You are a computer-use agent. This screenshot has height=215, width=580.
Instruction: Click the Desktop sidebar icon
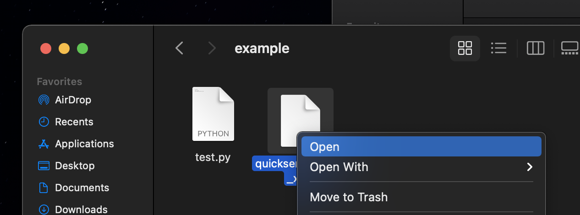pos(44,166)
